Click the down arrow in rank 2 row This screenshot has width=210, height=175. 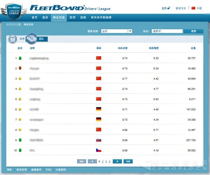click(x=20, y=68)
